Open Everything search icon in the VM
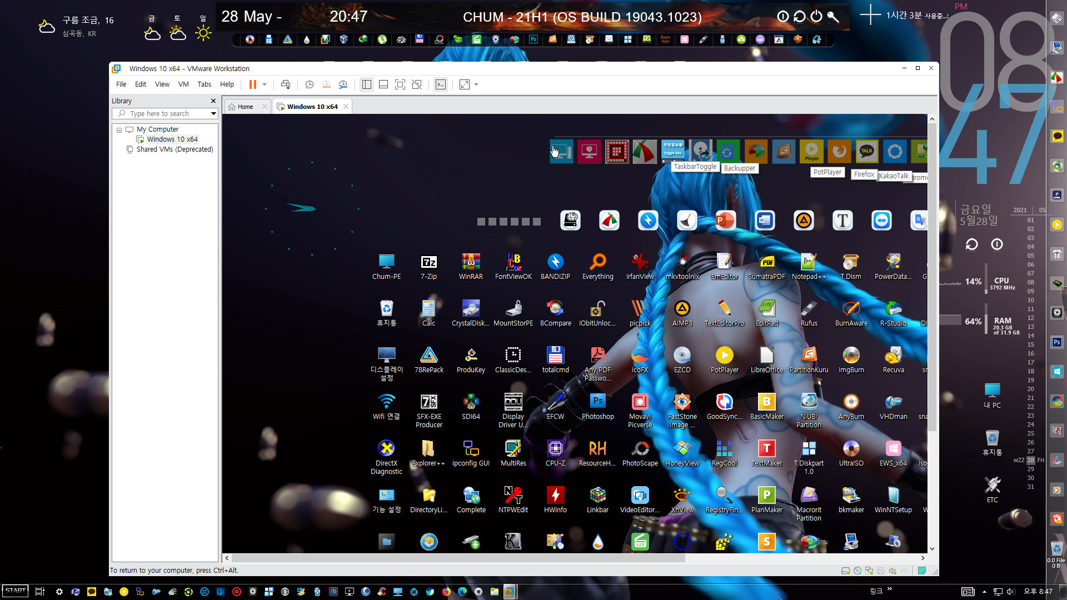Viewport: 1067px width, 600px height. pos(597,266)
